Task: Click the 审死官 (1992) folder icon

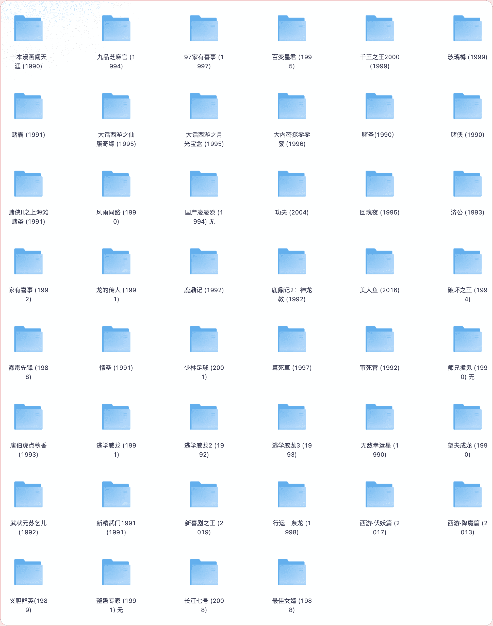Action: coord(380,339)
